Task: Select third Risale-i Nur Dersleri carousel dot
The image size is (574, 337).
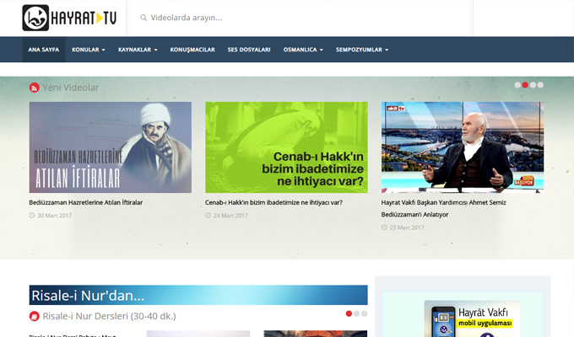Action: (x=365, y=313)
